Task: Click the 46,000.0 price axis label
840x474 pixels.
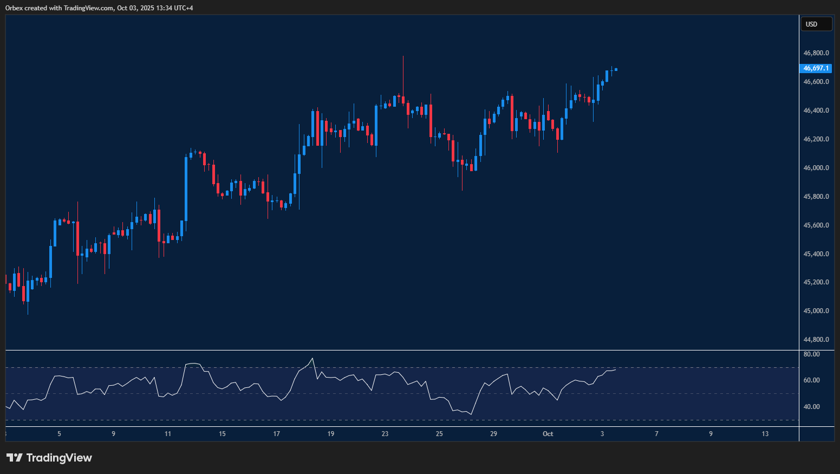Action: point(816,168)
